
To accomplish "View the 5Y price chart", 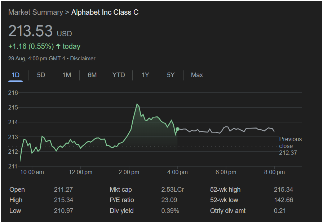I will (x=171, y=75).
